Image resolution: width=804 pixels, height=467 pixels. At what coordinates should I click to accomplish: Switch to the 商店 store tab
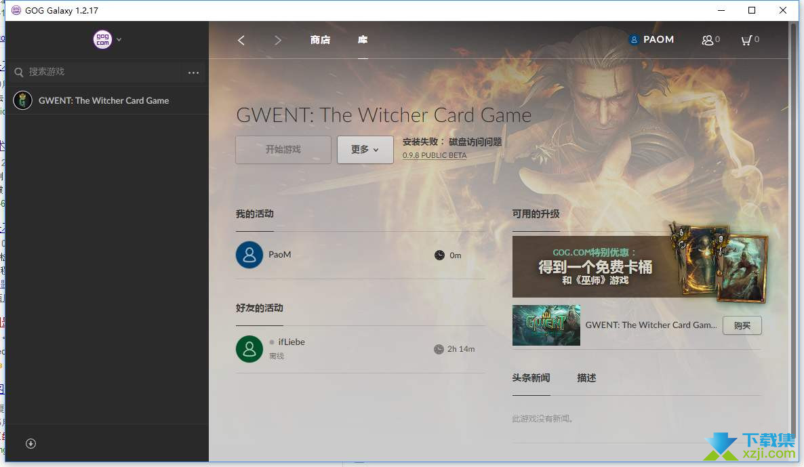(x=321, y=40)
